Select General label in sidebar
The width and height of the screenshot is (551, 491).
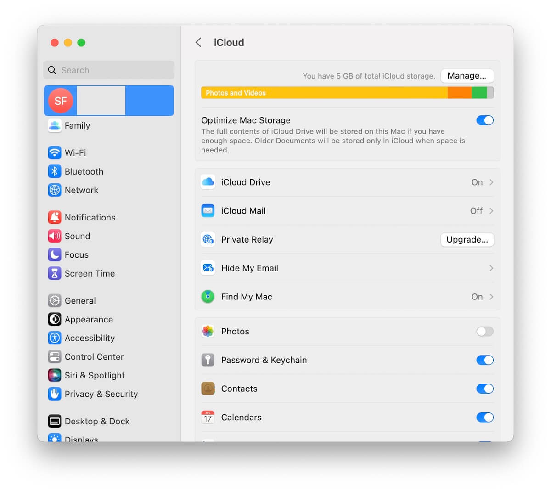pos(80,301)
